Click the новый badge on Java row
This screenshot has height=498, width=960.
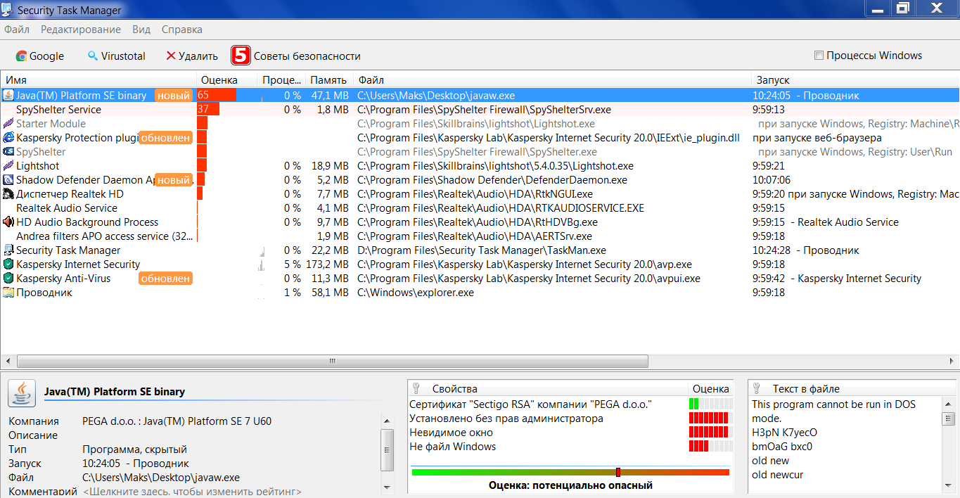pos(173,96)
